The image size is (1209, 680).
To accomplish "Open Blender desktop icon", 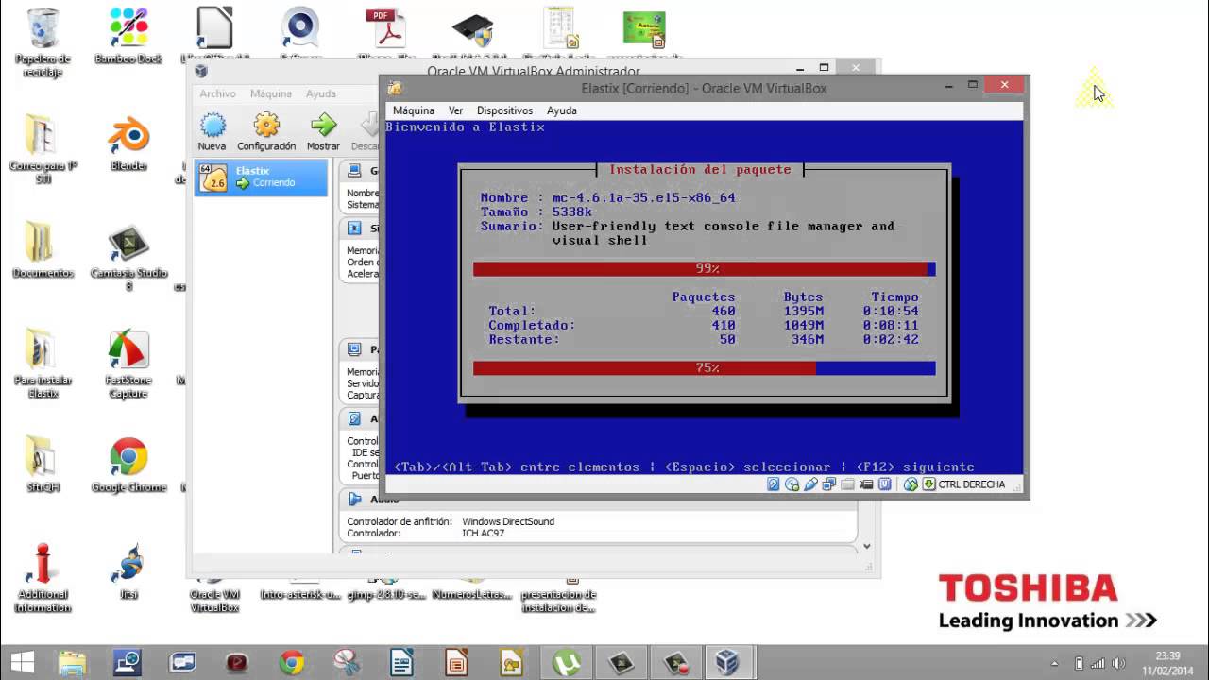I will (x=128, y=144).
